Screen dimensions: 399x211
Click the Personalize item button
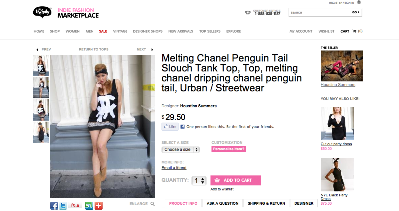229,149
